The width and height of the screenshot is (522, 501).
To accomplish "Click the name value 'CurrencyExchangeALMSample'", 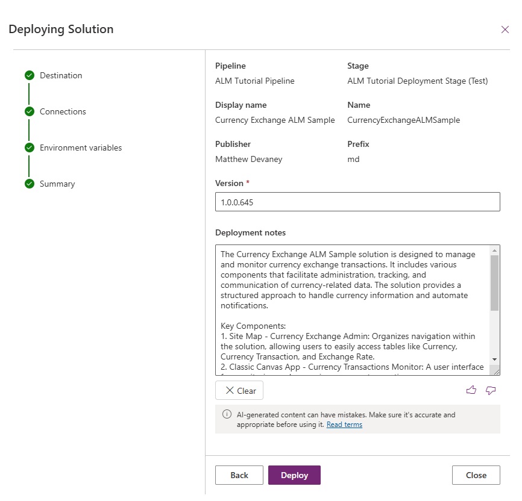I will (x=403, y=120).
